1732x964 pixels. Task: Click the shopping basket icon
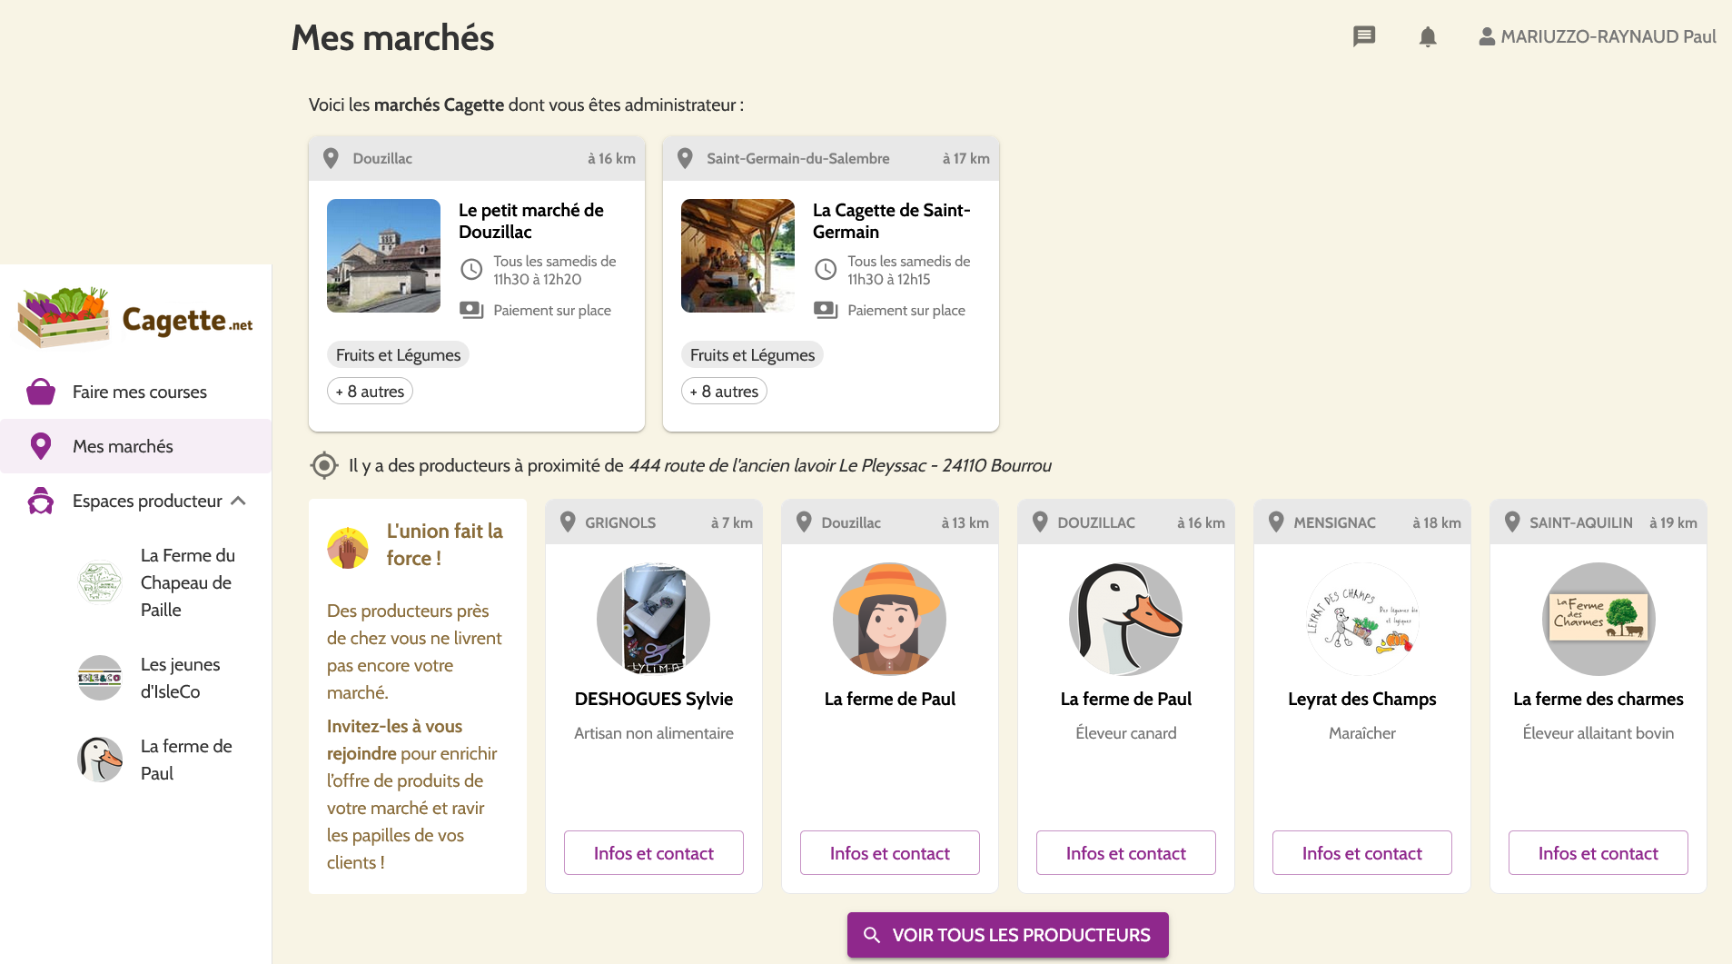[41, 392]
